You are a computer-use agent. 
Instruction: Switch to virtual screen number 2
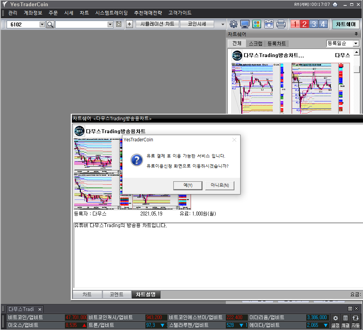(x=304, y=24)
